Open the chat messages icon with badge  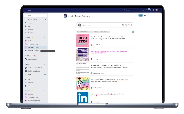(149, 10)
